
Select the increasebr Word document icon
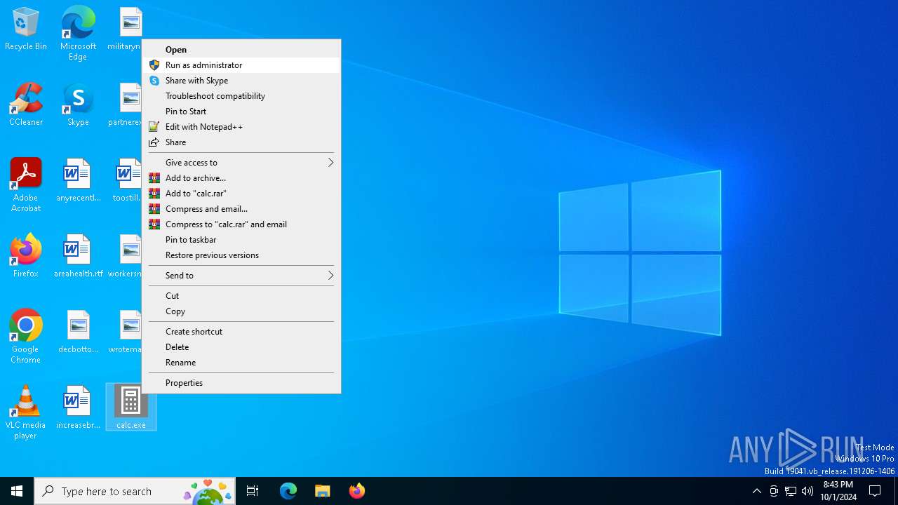pyautogui.click(x=78, y=408)
